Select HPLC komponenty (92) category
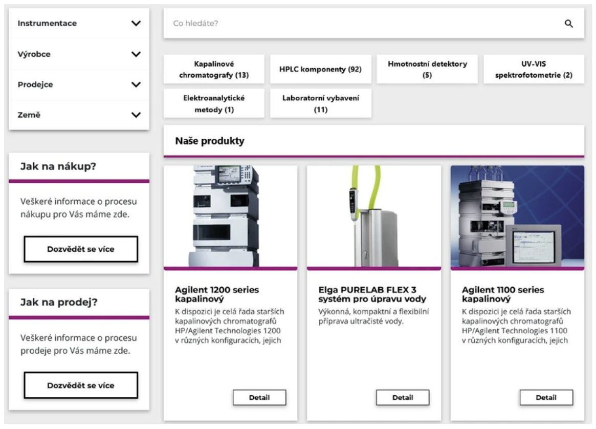This screenshot has width=596, height=429. [x=320, y=69]
